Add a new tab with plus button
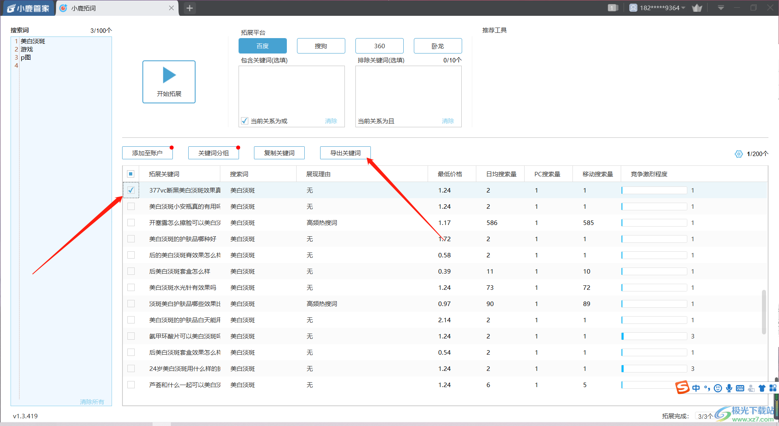Viewport: 779px width, 426px height. pos(189,8)
